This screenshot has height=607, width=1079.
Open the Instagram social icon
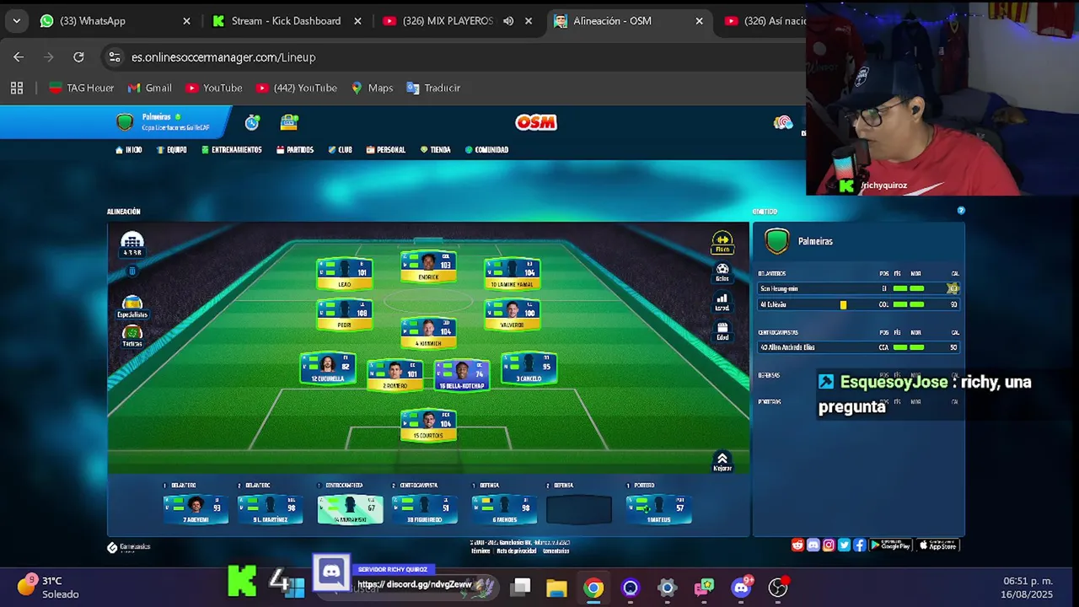[x=829, y=545]
